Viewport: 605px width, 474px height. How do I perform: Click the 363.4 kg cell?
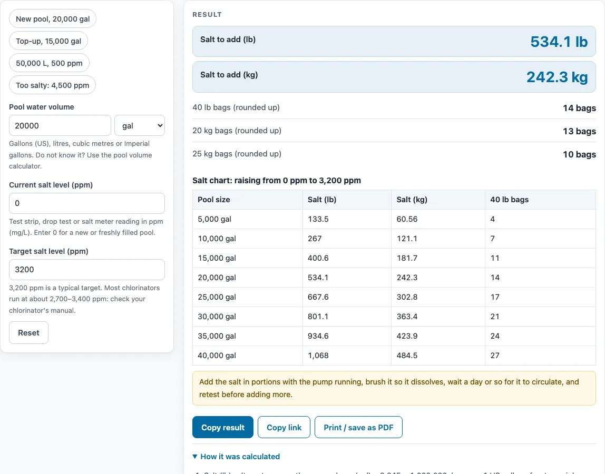point(438,317)
